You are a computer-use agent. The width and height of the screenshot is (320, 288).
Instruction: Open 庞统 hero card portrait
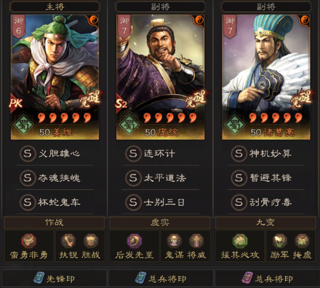click(160, 77)
